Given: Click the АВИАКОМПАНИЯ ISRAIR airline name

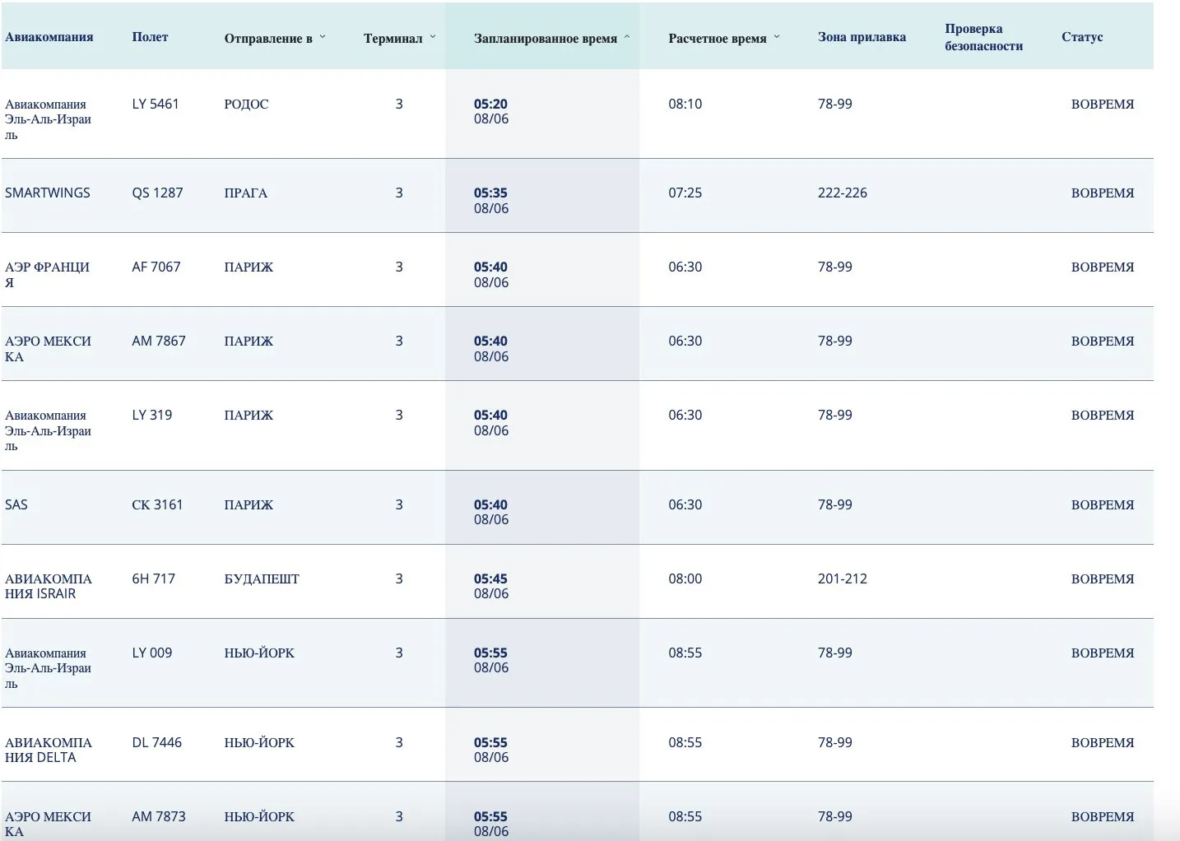Looking at the screenshot, I should pyautogui.click(x=49, y=586).
